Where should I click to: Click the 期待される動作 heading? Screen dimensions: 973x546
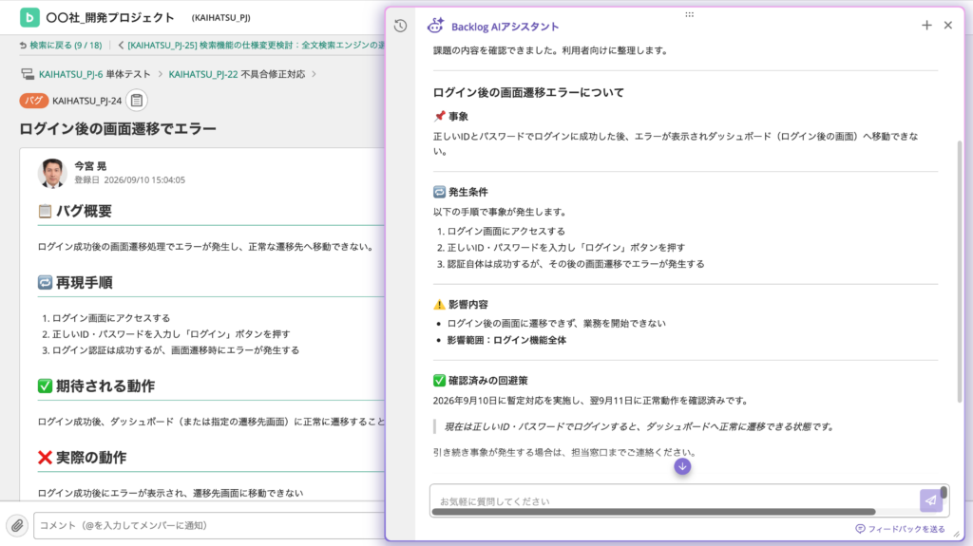[105, 386]
